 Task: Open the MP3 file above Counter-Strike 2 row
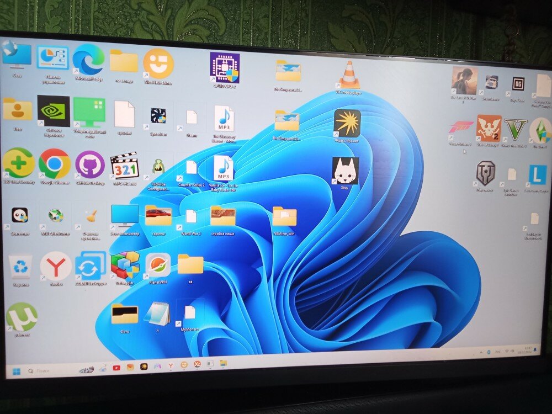click(224, 123)
